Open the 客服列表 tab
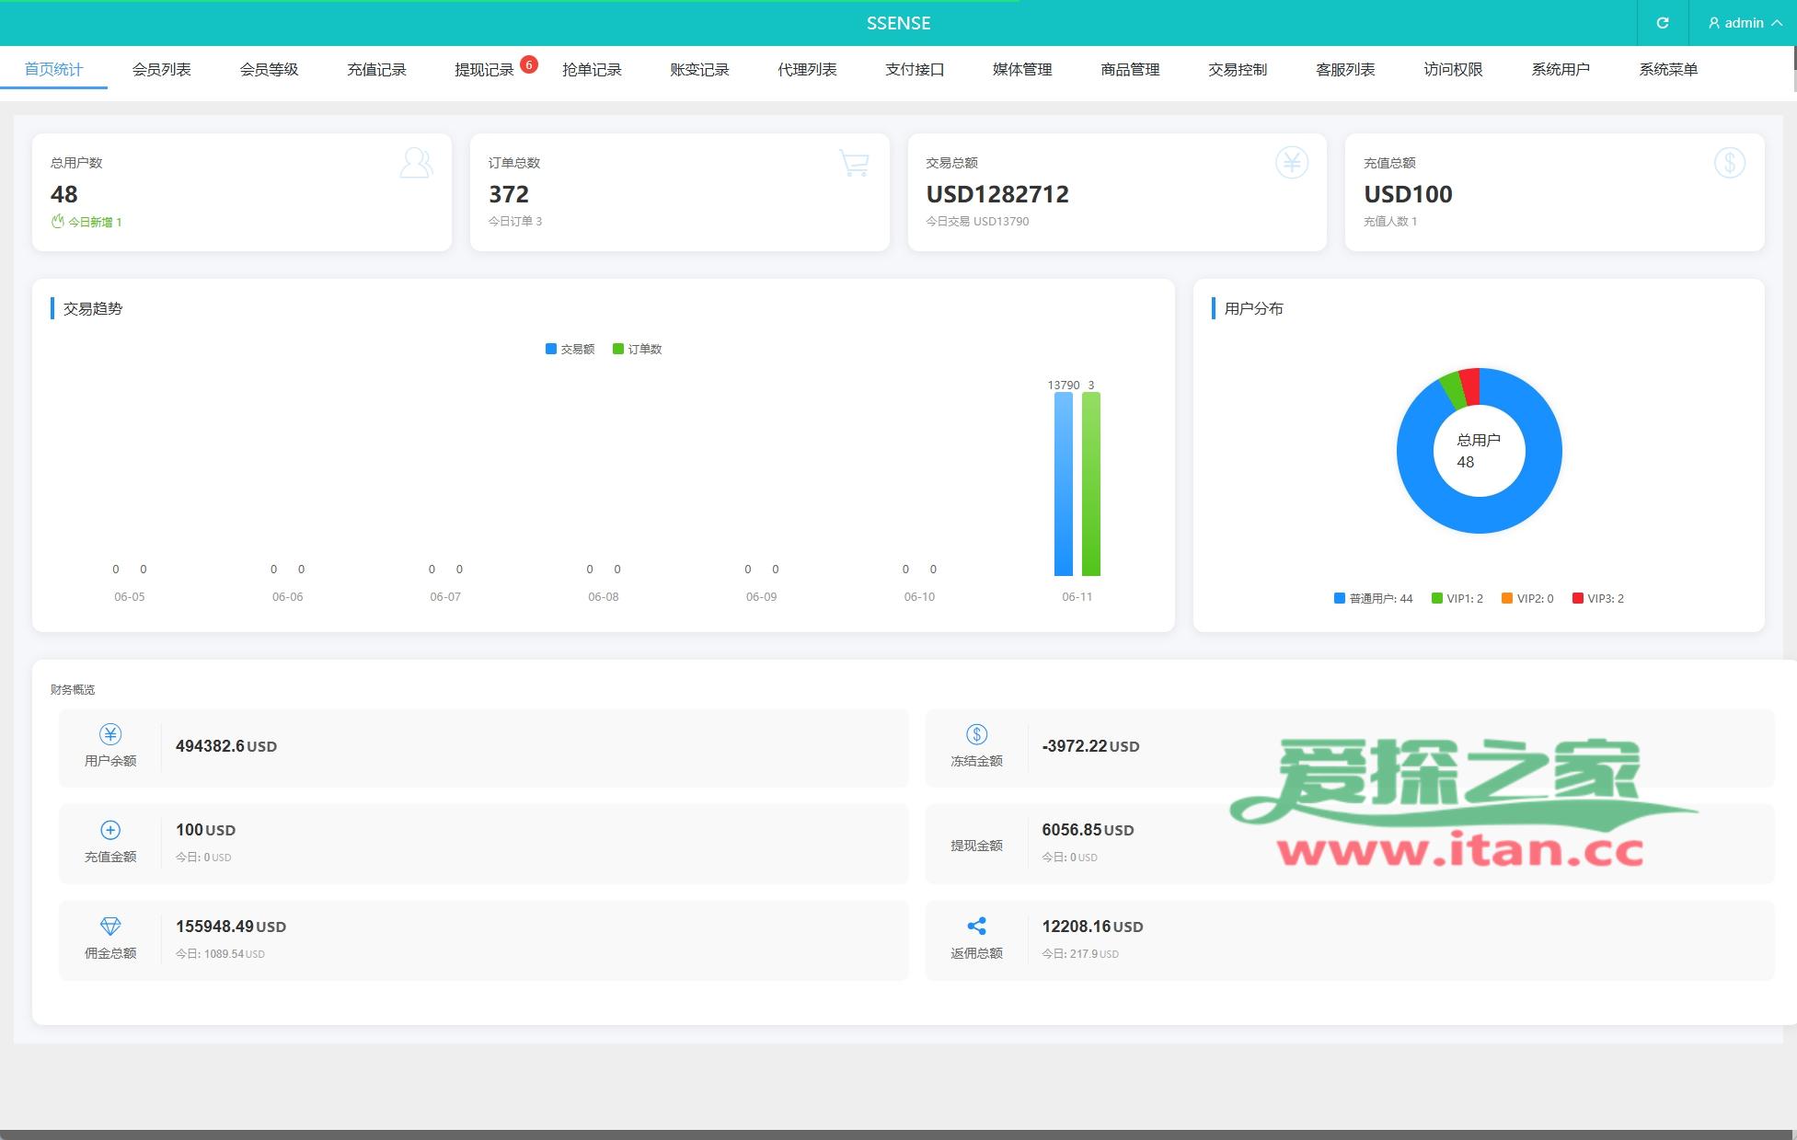This screenshot has width=1797, height=1140. coord(1345,69)
